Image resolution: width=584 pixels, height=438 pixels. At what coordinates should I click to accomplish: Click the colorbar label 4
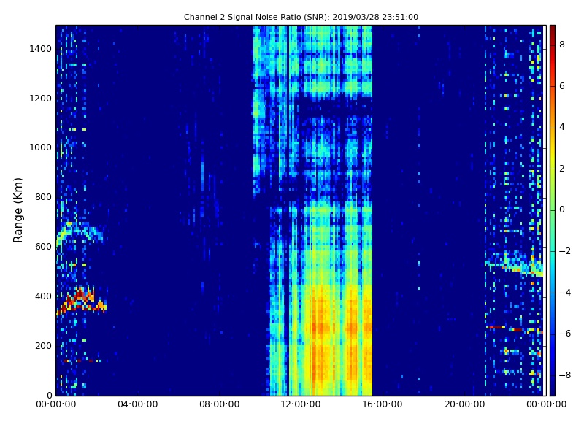pyautogui.click(x=562, y=127)
